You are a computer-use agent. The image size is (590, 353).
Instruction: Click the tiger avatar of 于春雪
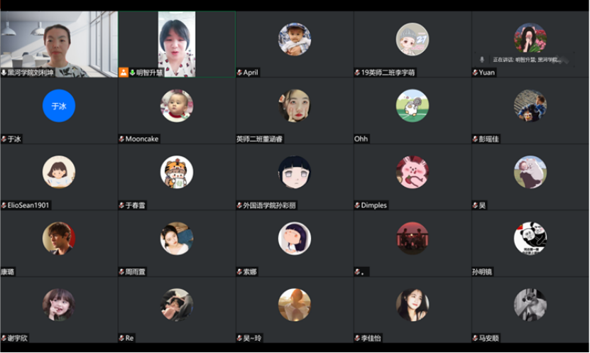point(177,172)
